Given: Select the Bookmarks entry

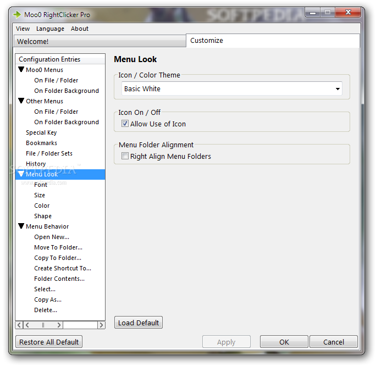Looking at the screenshot, I should click(x=41, y=143).
